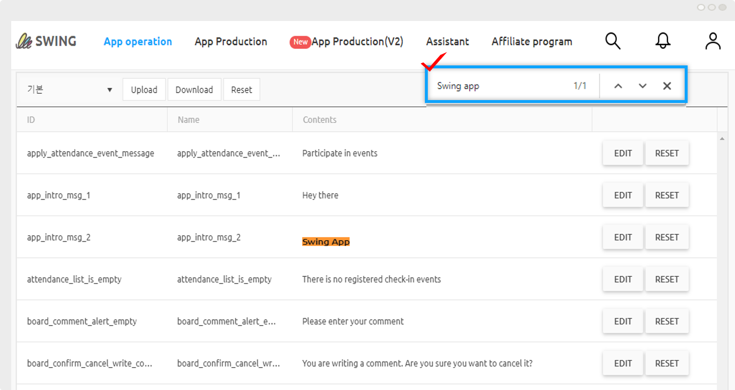Click the search magnifier icon
Screen dimensions: 735x390
pos(612,41)
